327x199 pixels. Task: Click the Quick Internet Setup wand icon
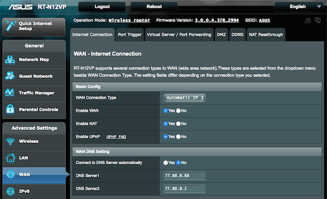point(11,26)
